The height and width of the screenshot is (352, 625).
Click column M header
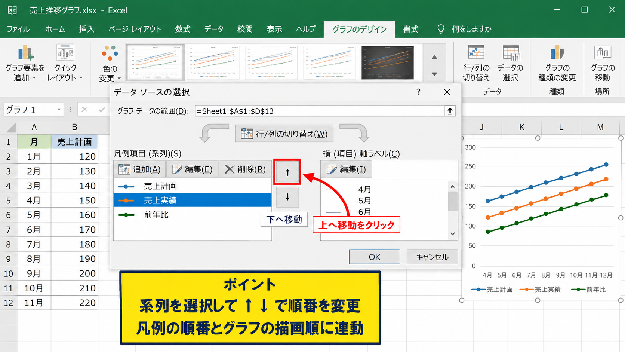pos(600,127)
